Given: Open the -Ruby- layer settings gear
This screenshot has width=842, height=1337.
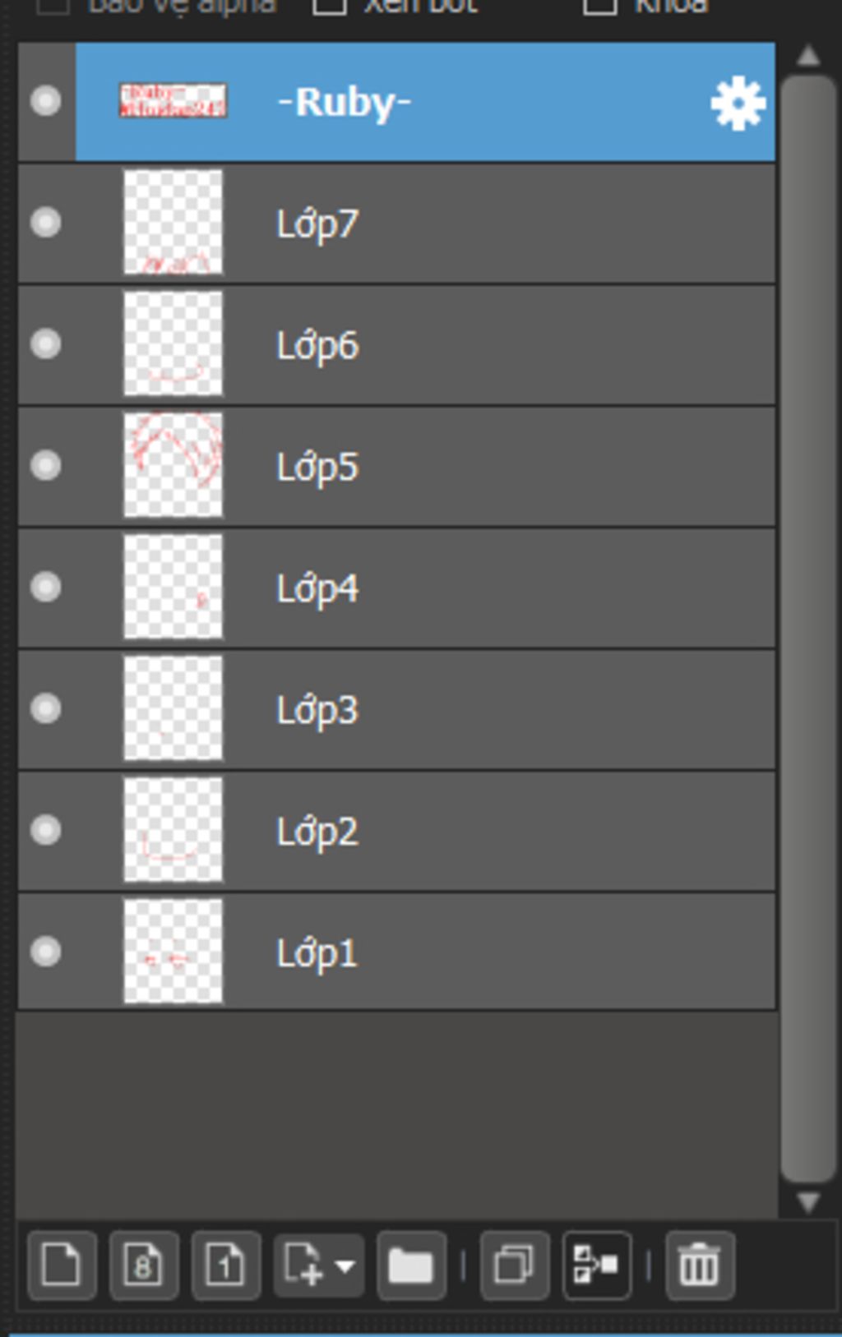Looking at the screenshot, I should [x=738, y=103].
